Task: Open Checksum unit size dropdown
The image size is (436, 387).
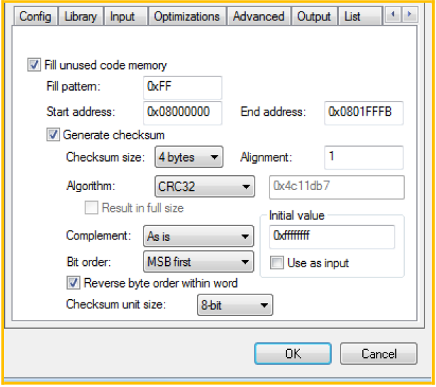Action: pyautogui.click(x=235, y=305)
